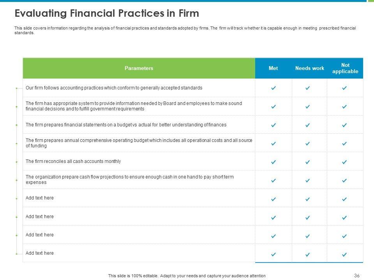The width and height of the screenshot is (374, 280).
Task: Click the slide title Evaluating Financial Practices in Firm
Action: pyautogui.click(x=107, y=14)
